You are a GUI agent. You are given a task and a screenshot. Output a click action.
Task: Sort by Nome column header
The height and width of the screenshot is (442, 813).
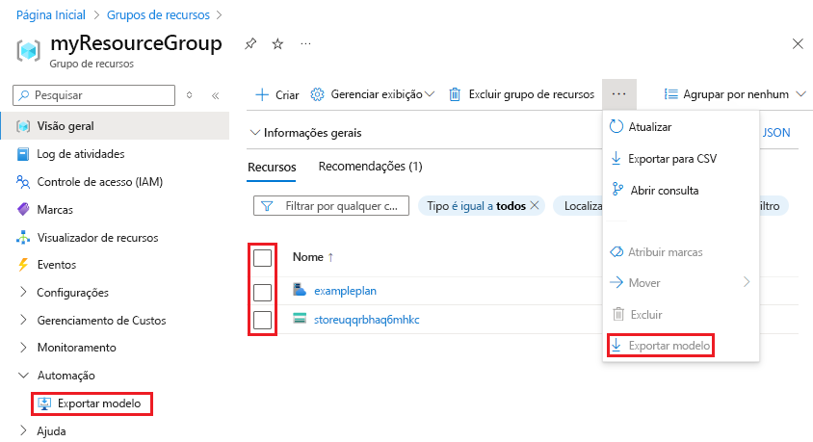[x=313, y=257]
